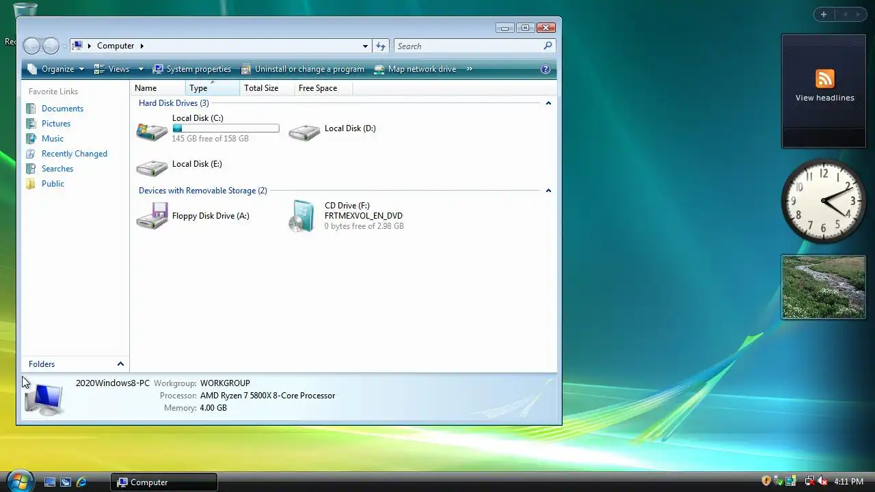Show more toolbar commands chevron
The height and width of the screenshot is (492, 875).
point(470,69)
